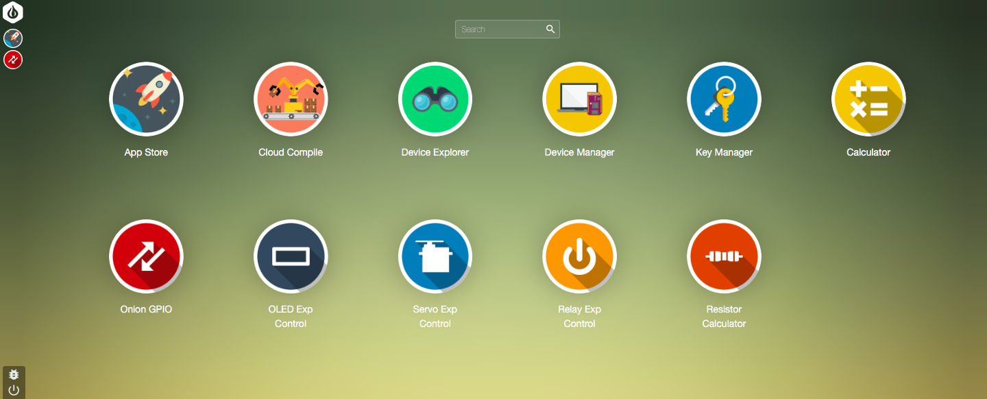987x399 pixels.
Task: Click the "Servo Exp Control" label
Action: click(435, 316)
